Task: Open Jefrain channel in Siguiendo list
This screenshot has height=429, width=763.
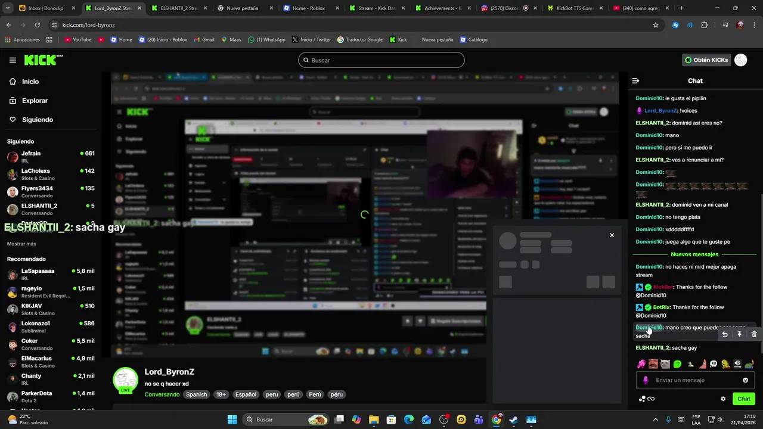Action: click(51, 157)
